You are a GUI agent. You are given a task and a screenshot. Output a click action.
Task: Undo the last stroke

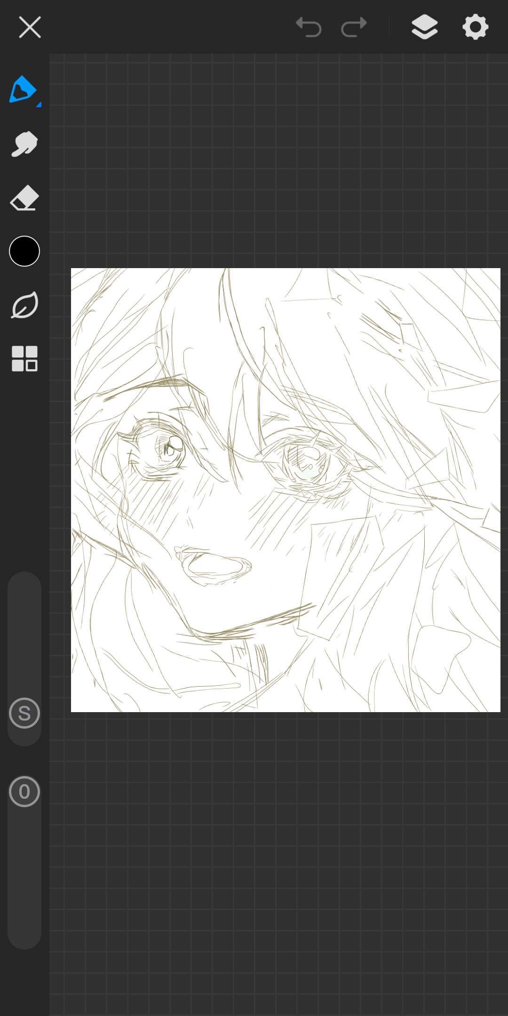coord(309,27)
